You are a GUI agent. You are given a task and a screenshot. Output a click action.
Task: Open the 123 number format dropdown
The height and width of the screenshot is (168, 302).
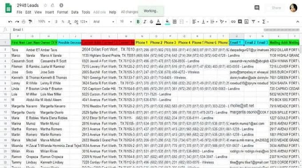[84, 22]
